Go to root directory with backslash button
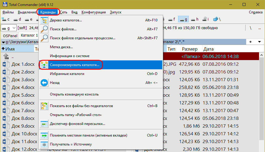 [250, 28]
